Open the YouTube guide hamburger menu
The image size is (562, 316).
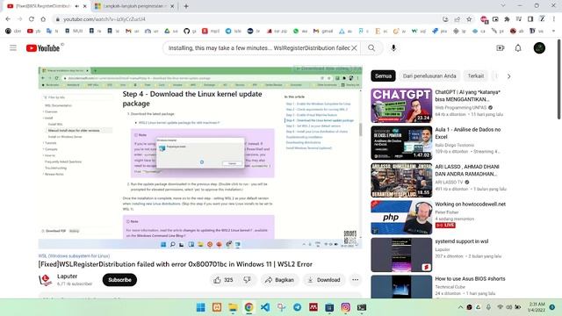tap(13, 47)
